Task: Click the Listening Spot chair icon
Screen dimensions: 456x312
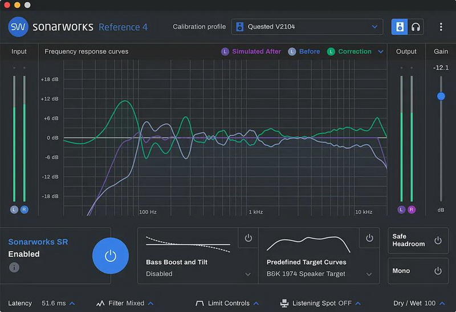Action: [284, 303]
